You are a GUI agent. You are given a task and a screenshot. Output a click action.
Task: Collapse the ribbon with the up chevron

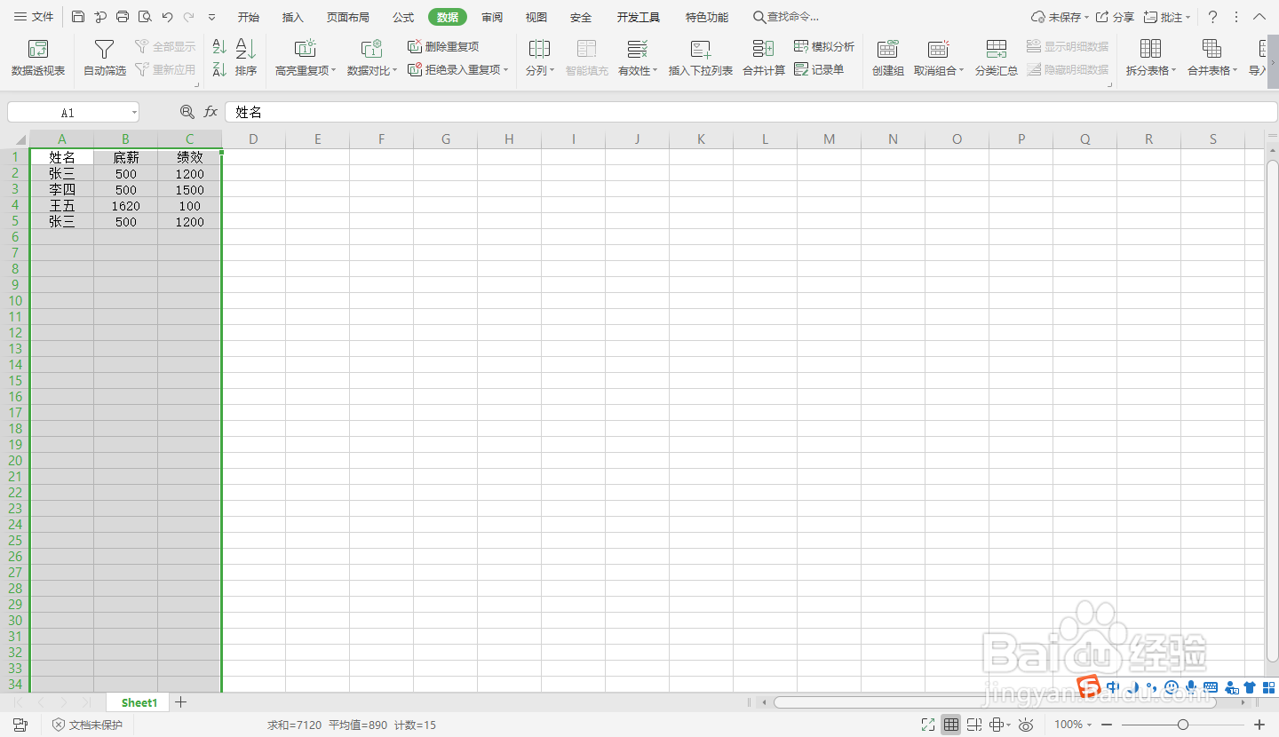point(1259,17)
